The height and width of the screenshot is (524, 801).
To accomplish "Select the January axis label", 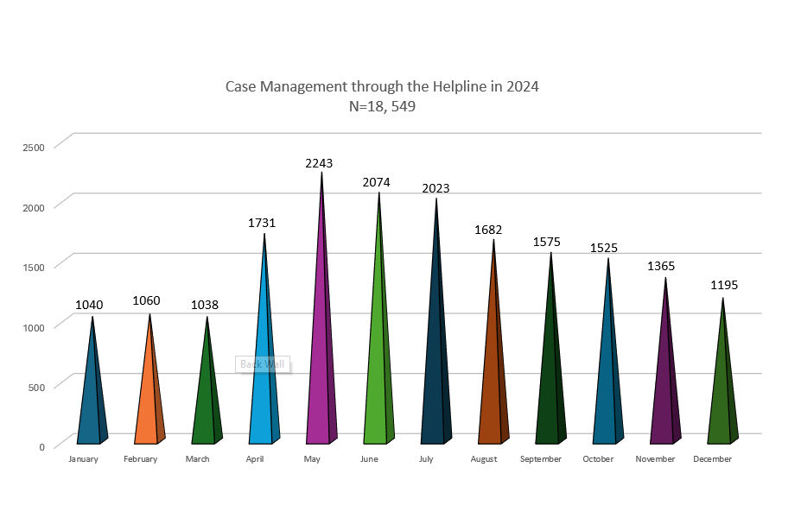I will pyautogui.click(x=83, y=459).
